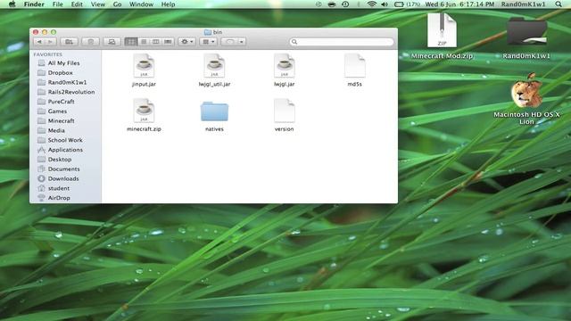The image size is (571, 321).
Task: Open the Window menu
Action: [141, 4]
